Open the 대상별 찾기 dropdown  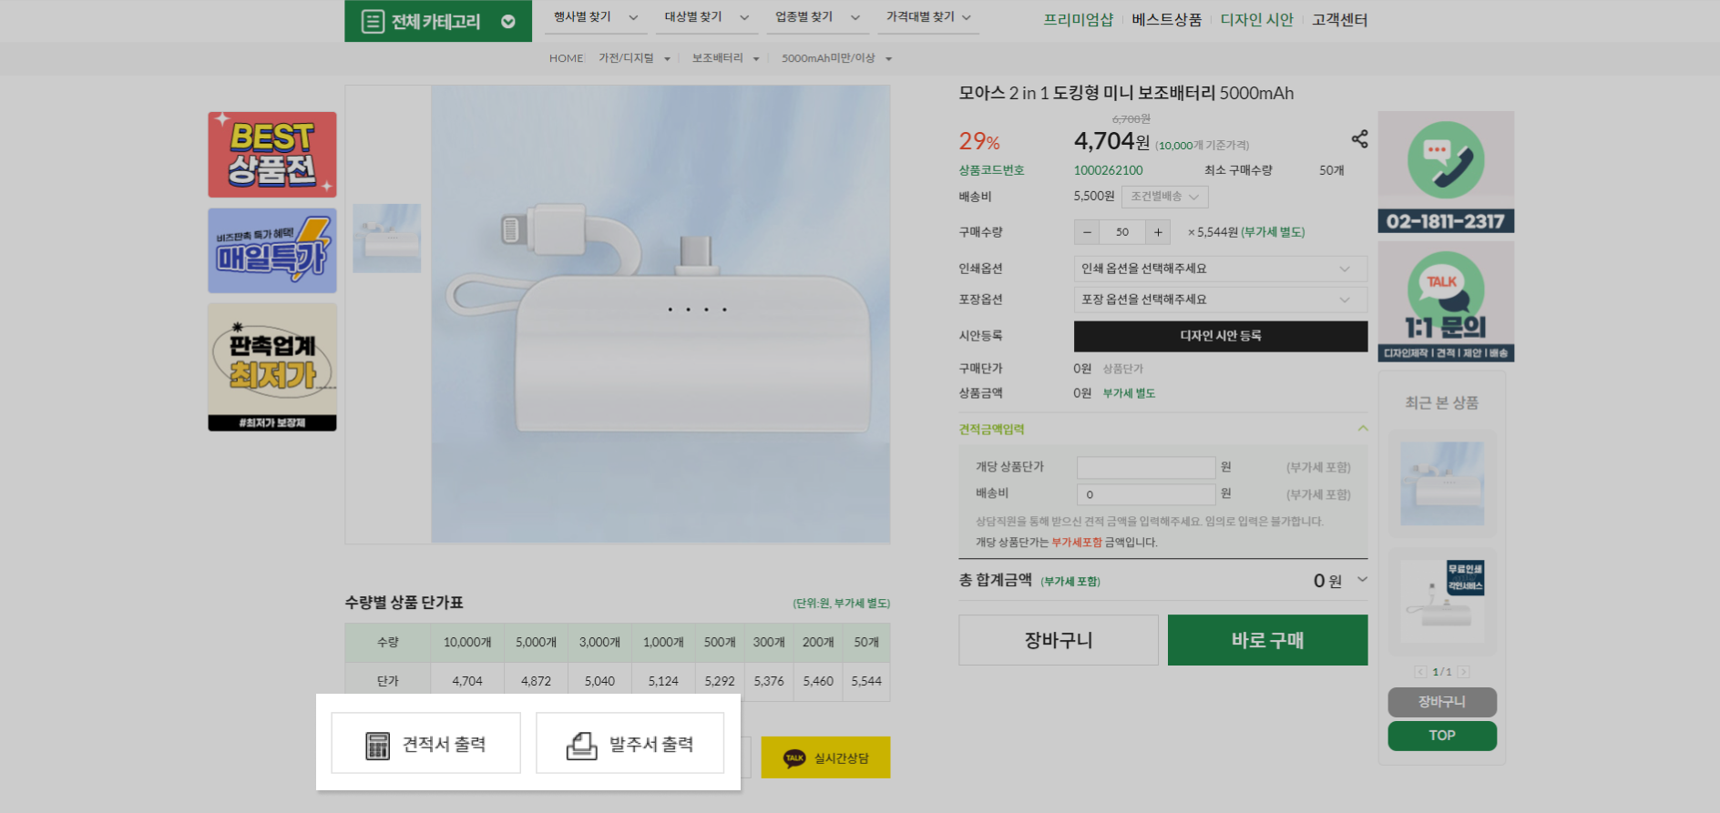point(706,17)
